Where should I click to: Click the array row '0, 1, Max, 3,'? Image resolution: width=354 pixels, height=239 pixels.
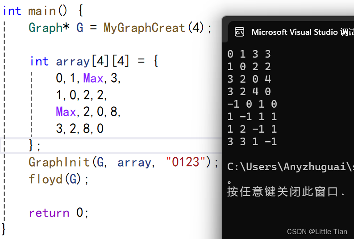tap(88, 78)
